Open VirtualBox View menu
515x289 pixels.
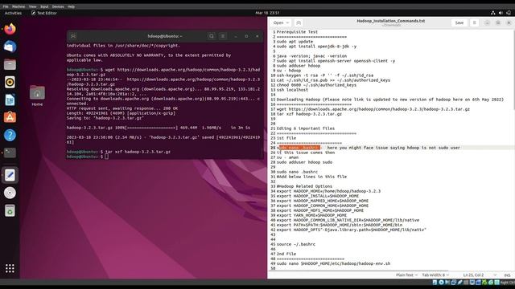(x=32, y=6)
